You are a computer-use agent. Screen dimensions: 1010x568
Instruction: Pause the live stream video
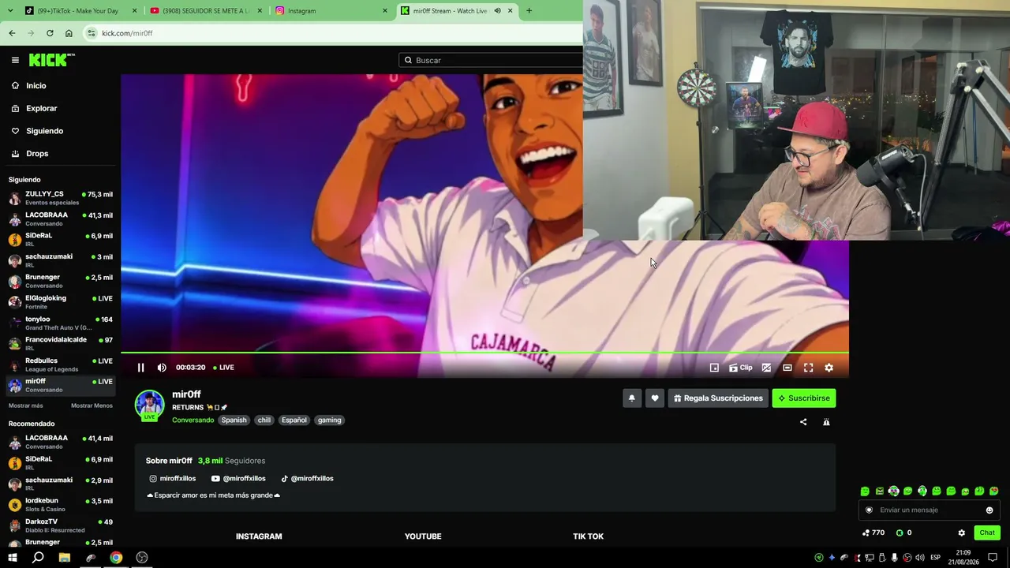point(140,368)
